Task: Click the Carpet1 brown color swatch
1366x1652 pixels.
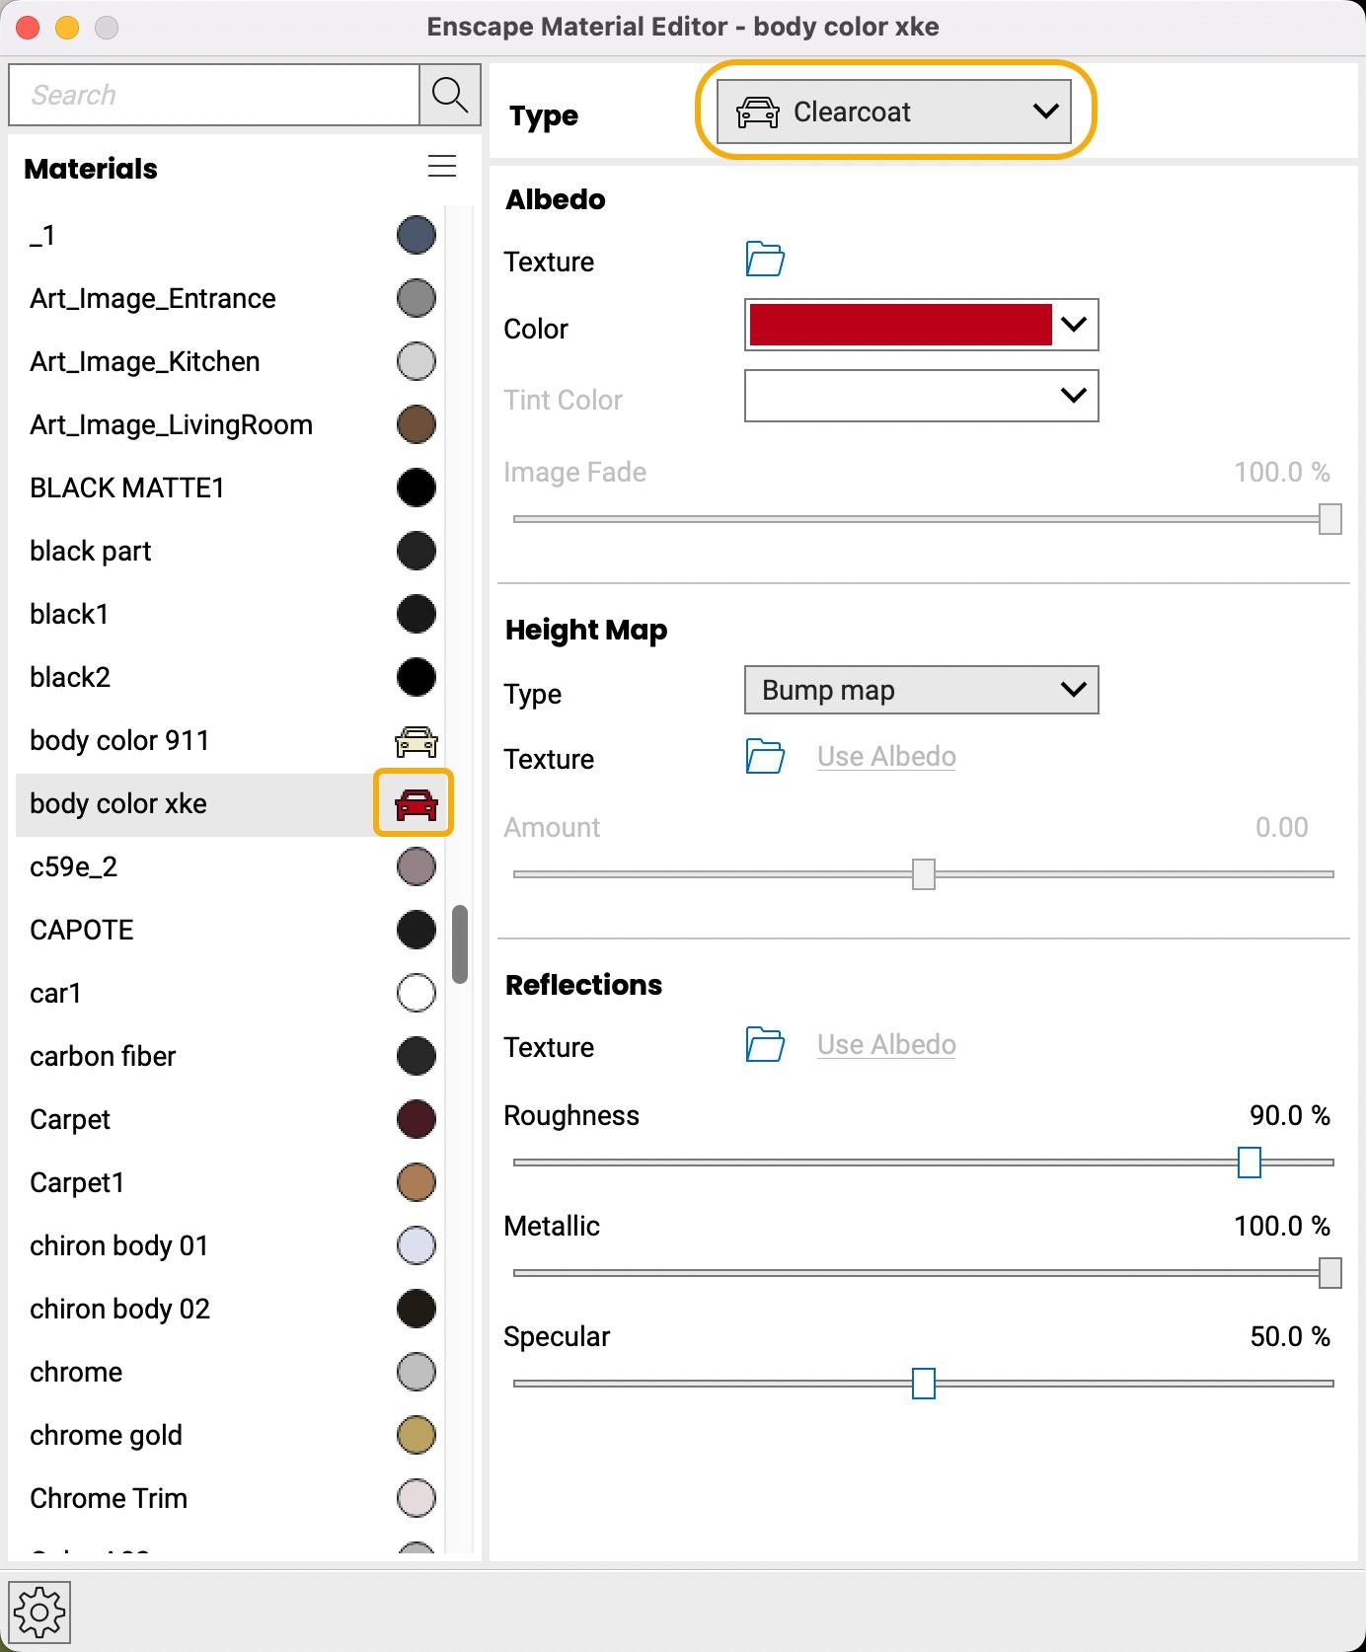Action: point(416,1182)
